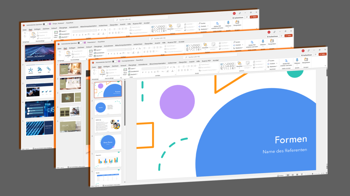
Task: Expand the Layout dropdown in the Formenpräsentation window
Action: (x=133, y=68)
